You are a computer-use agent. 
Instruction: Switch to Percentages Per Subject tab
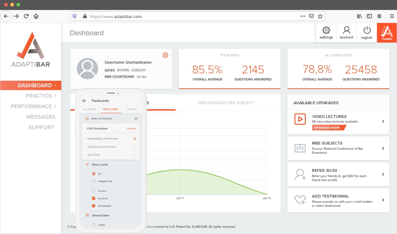[226, 103]
